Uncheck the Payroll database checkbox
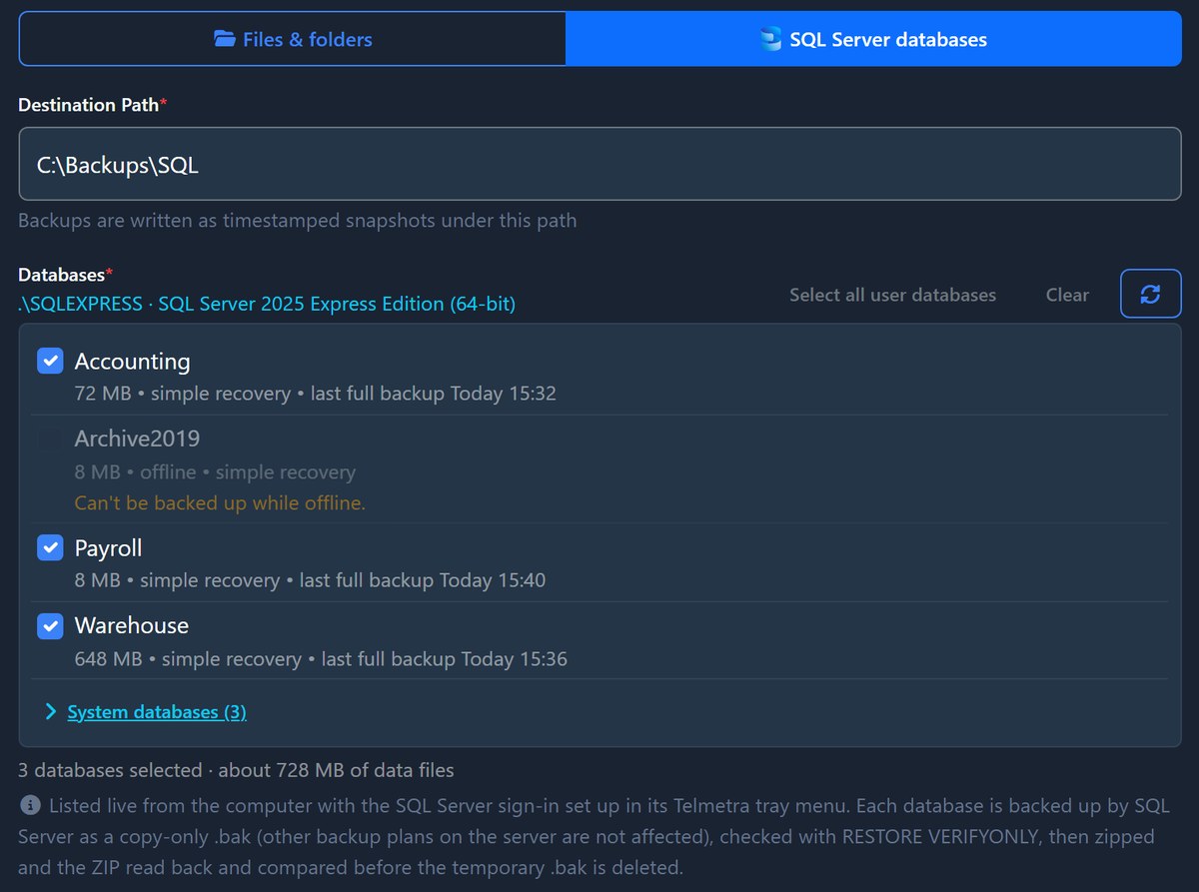This screenshot has height=892, width=1199. (x=50, y=547)
